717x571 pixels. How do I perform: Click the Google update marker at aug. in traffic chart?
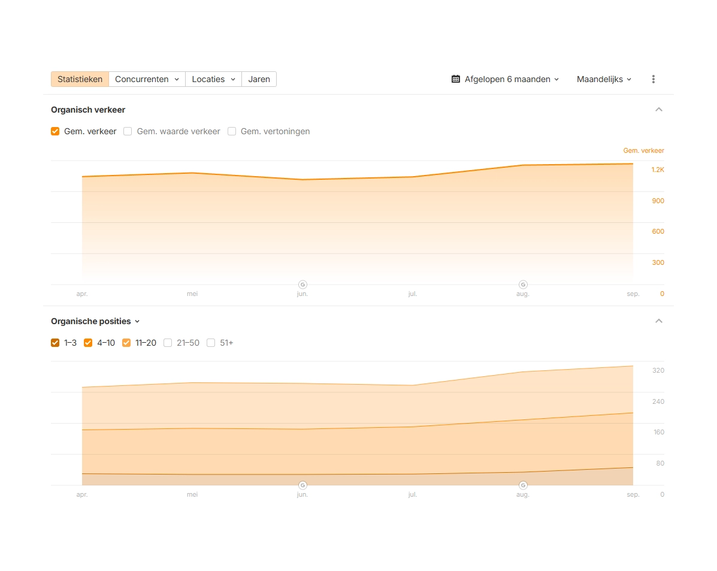point(523,285)
